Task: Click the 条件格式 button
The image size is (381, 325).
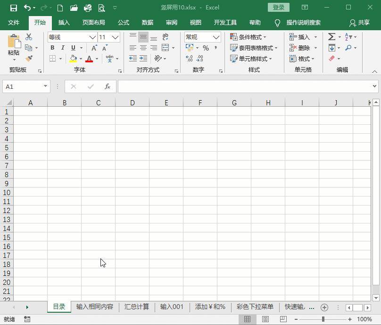Action: 248,37
